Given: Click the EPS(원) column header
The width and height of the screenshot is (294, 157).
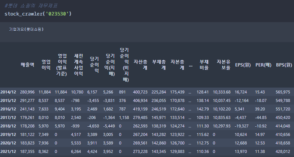Looking at the screenshot, I should point(243,65).
